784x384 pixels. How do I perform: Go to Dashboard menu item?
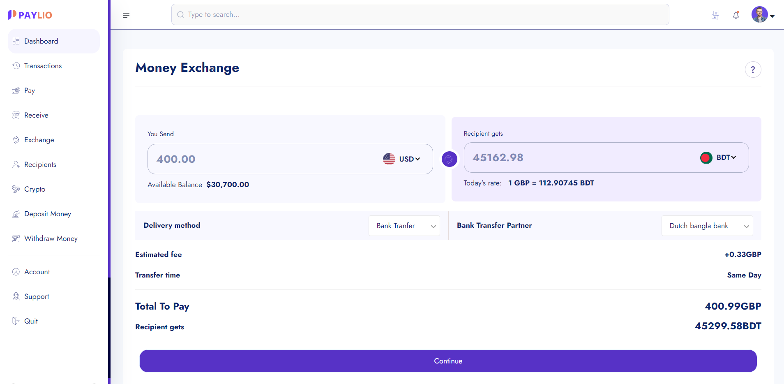54,41
